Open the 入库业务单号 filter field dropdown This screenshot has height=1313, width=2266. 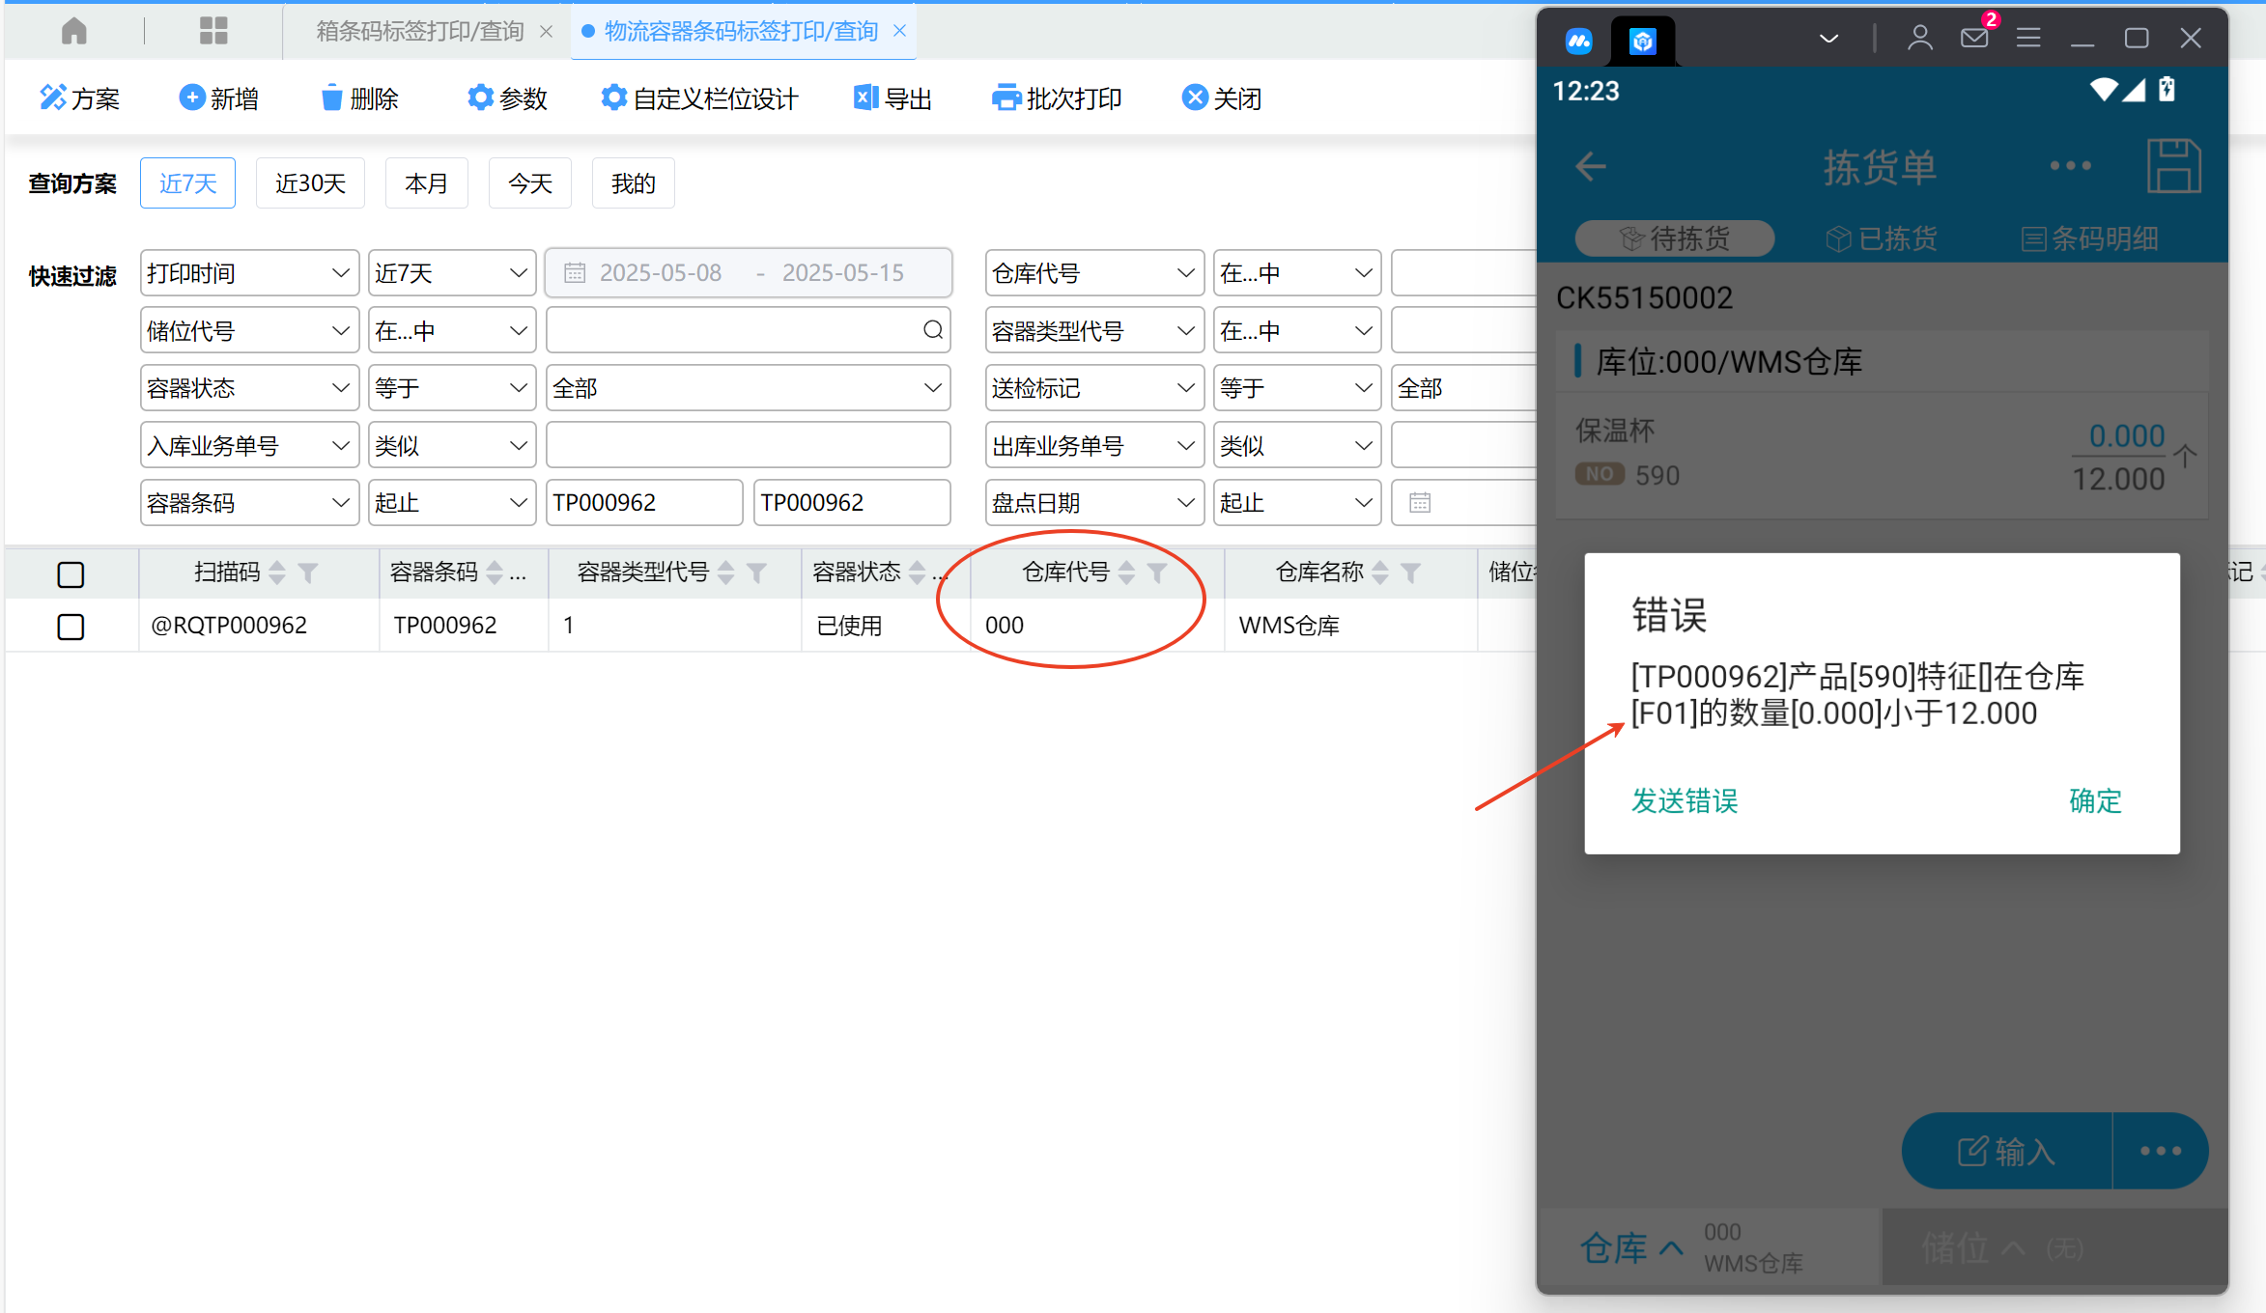(x=249, y=445)
